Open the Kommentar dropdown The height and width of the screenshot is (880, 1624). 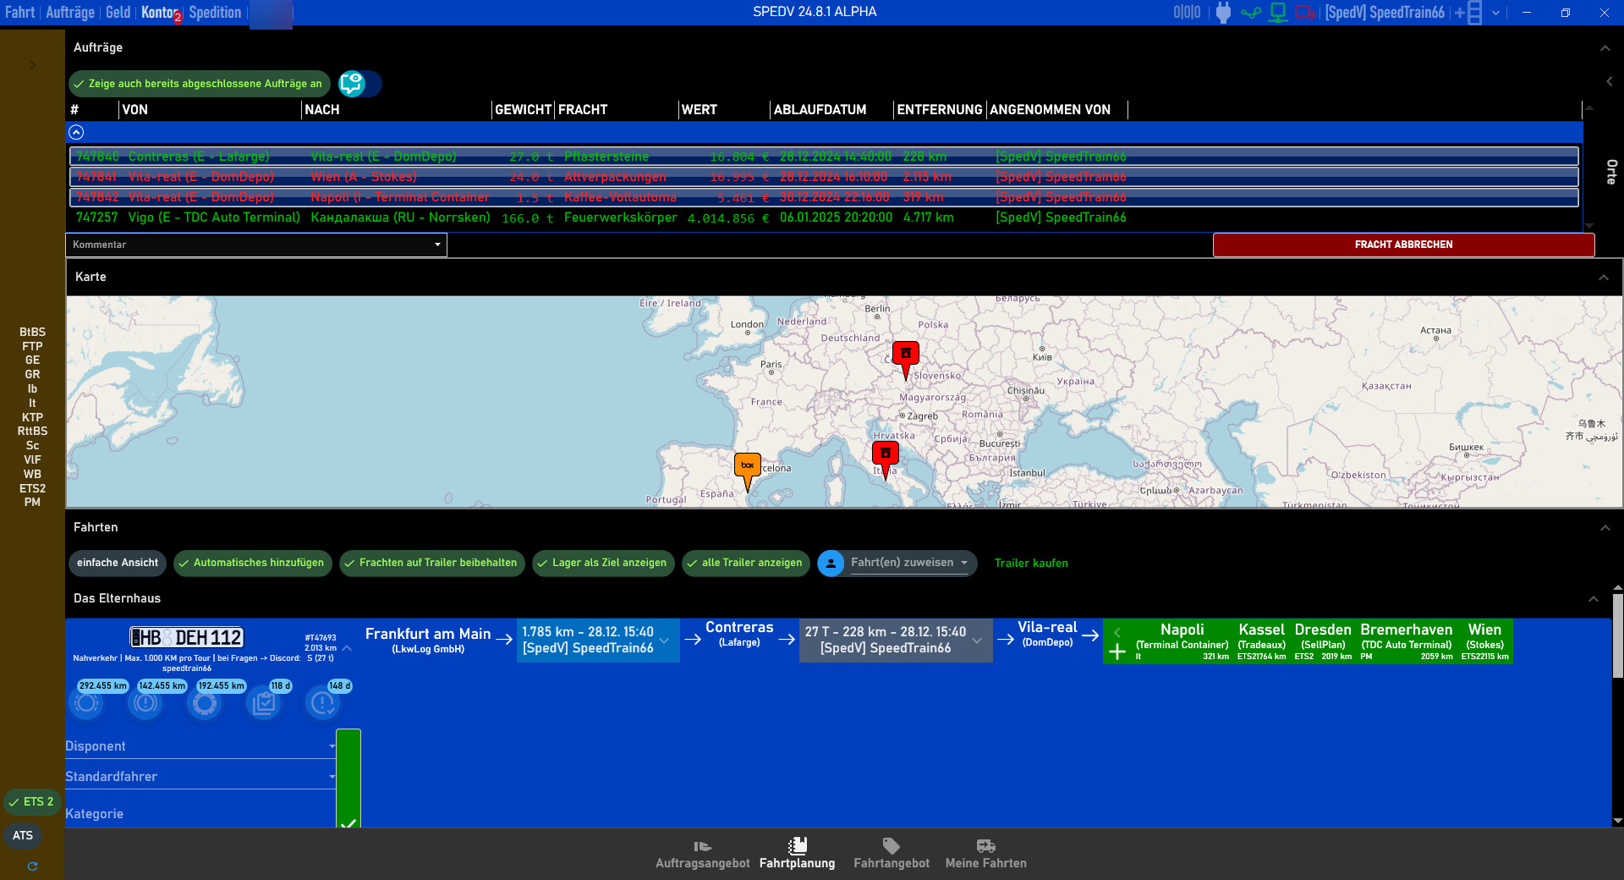pyautogui.click(x=439, y=245)
